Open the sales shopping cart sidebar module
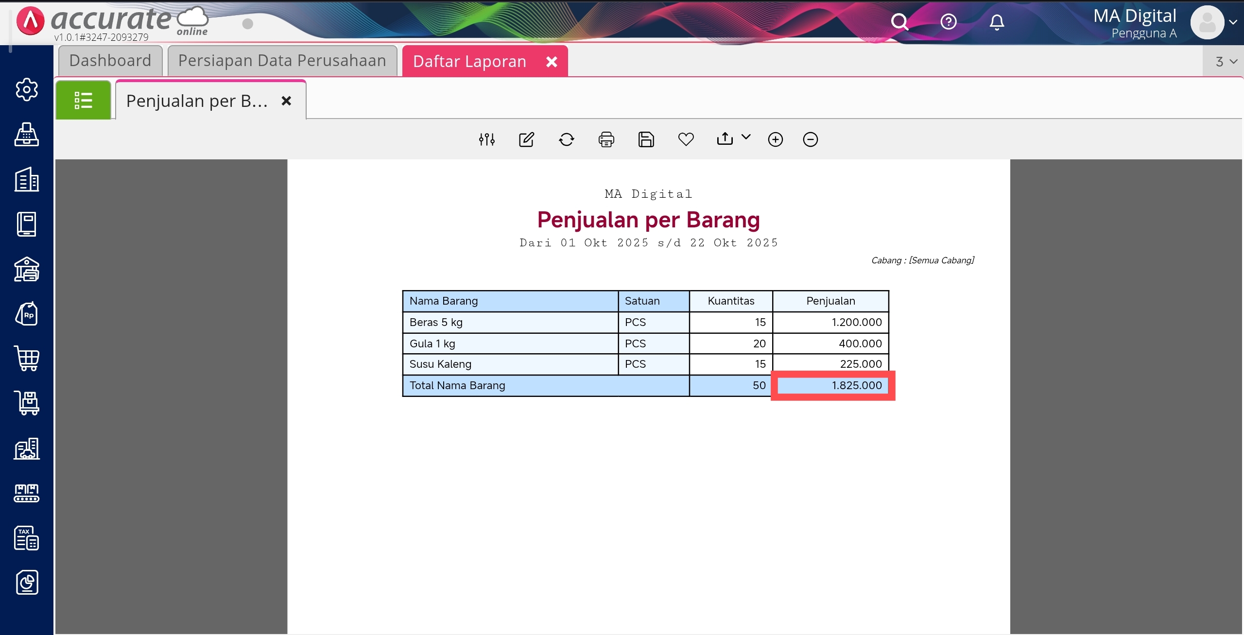Image resolution: width=1244 pixels, height=635 pixels. pos(27,359)
